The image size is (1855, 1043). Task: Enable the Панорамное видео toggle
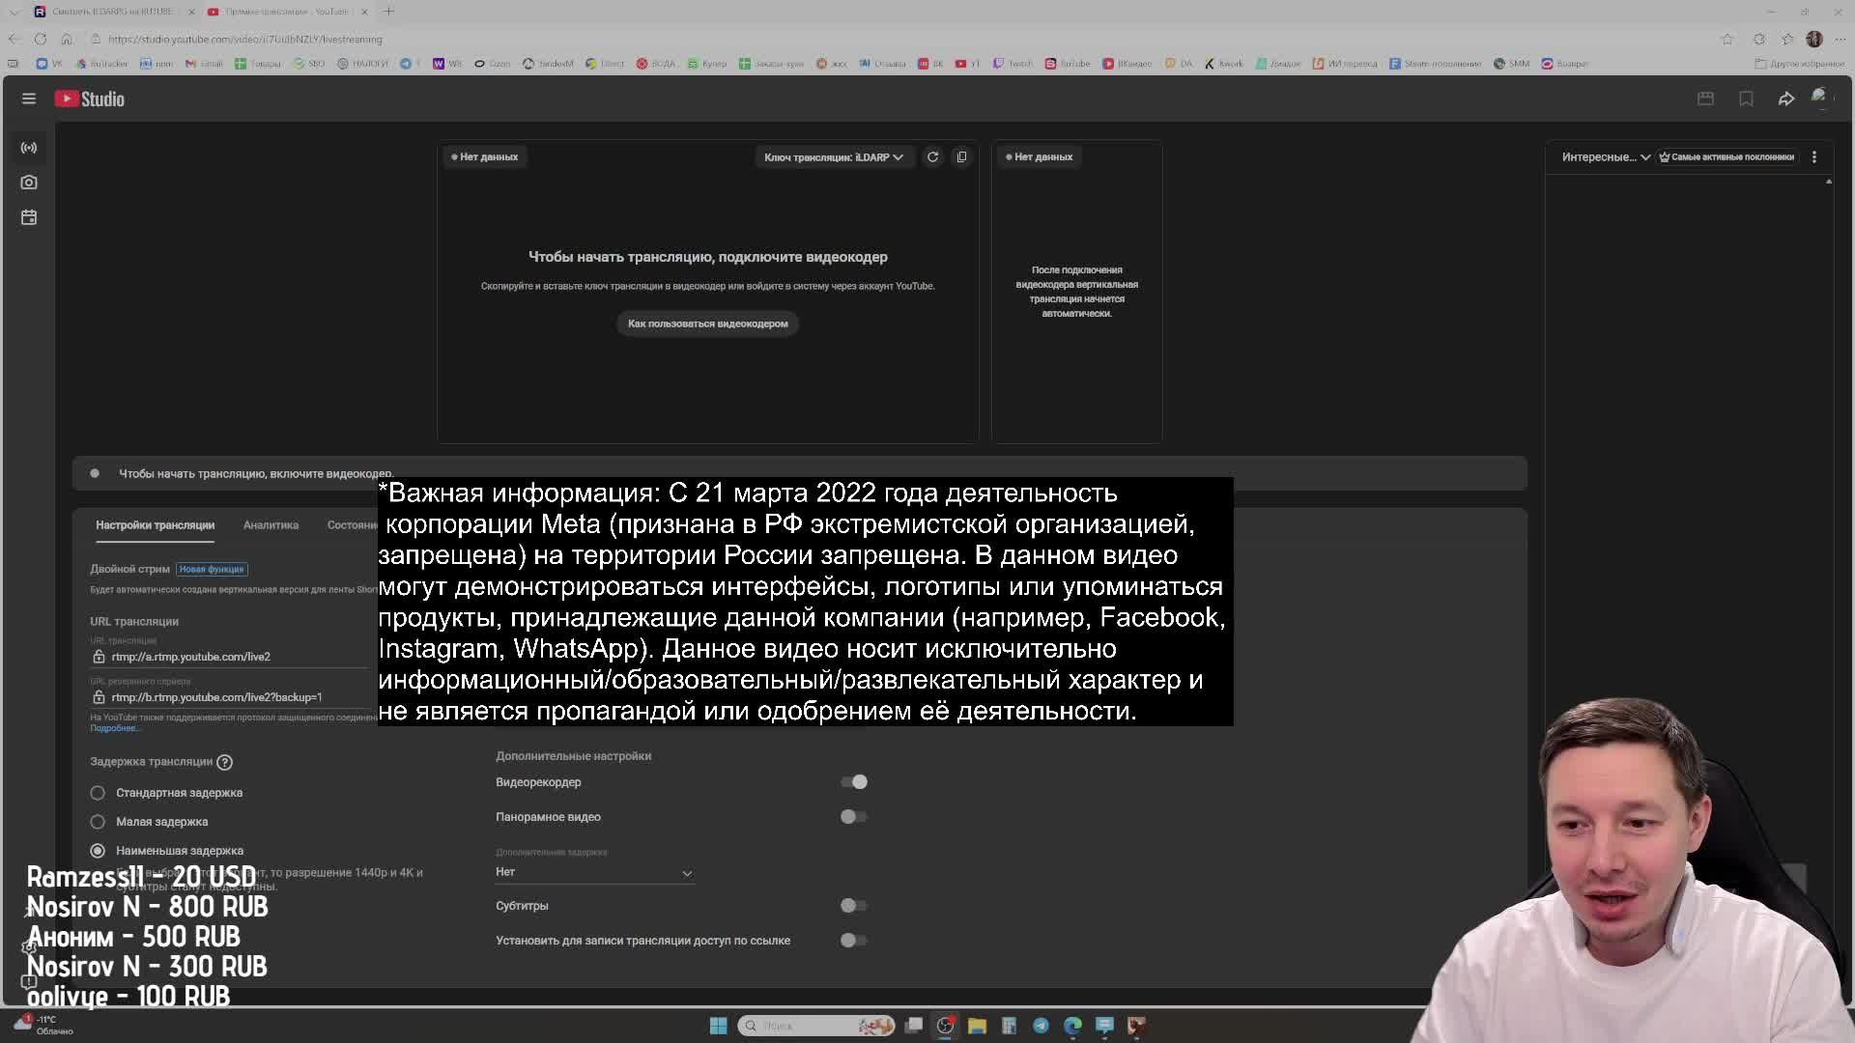(854, 817)
